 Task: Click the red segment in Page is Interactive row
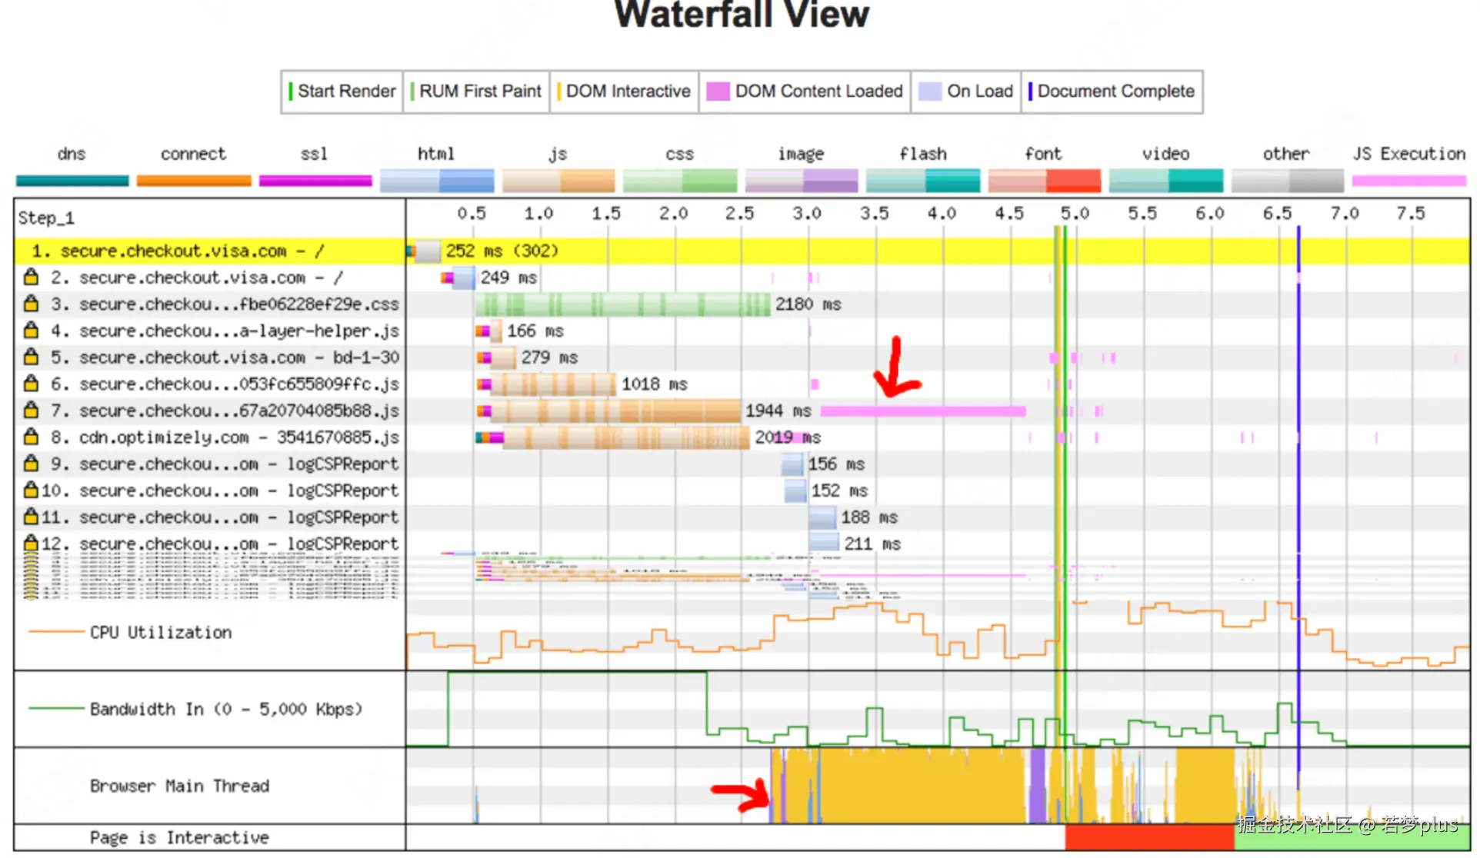1149,837
